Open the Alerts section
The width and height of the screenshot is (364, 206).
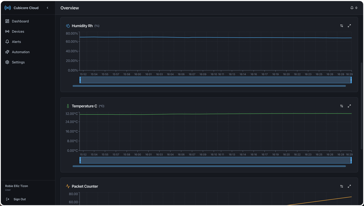(x=28, y=42)
